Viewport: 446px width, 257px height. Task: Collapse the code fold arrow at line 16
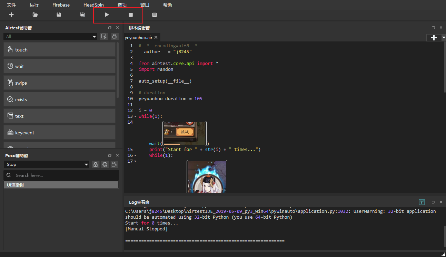coord(135,155)
